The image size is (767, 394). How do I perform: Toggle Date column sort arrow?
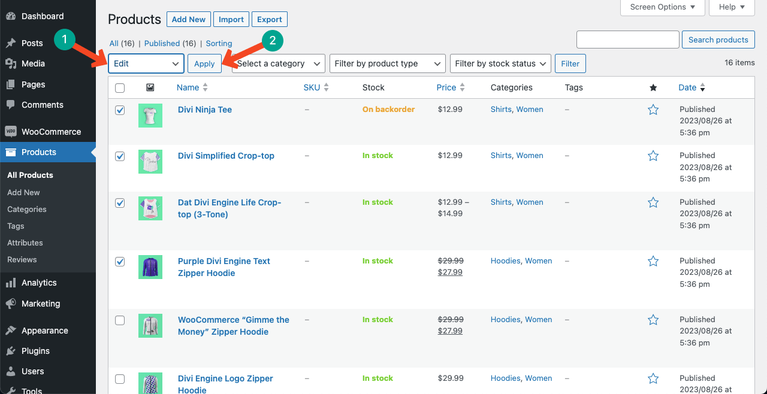pyautogui.click(x=702, y=87)
